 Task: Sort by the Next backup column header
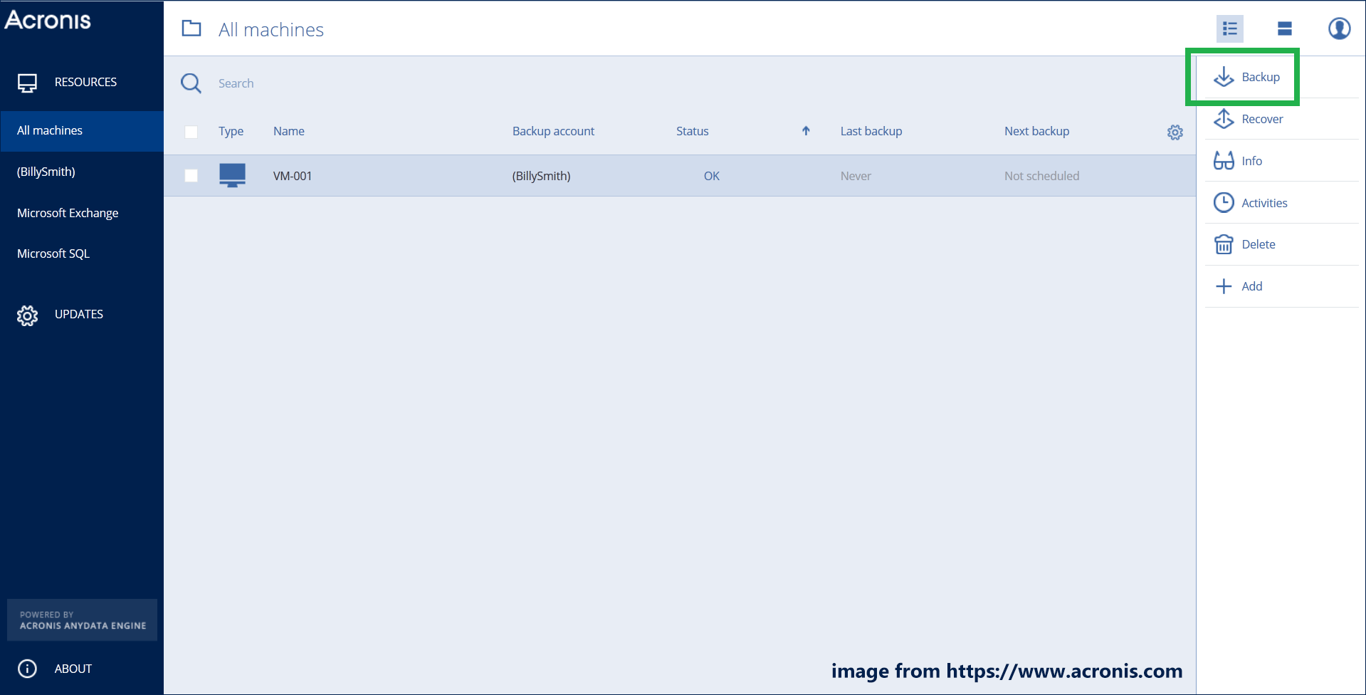pos(1036,131)
